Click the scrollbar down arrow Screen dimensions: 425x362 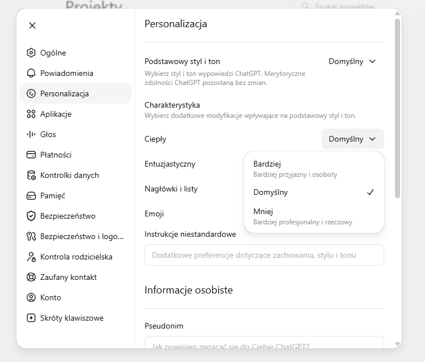(398, 344)
